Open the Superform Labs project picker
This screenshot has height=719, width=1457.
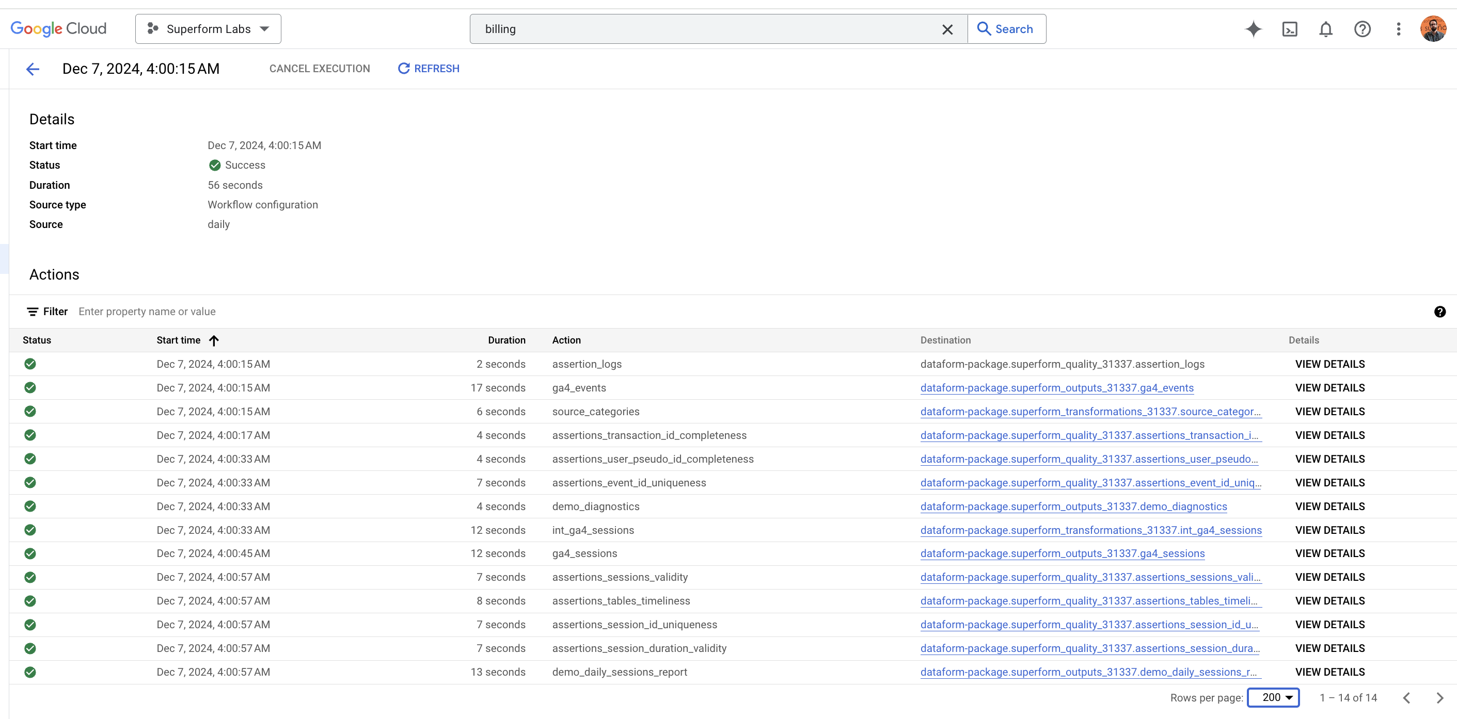[x=208, y=29]
